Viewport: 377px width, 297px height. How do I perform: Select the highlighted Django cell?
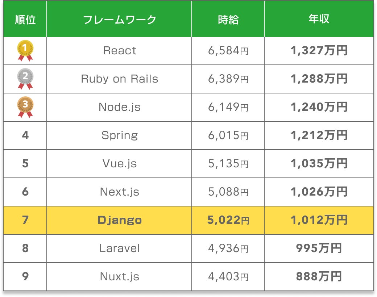(120, 220)
